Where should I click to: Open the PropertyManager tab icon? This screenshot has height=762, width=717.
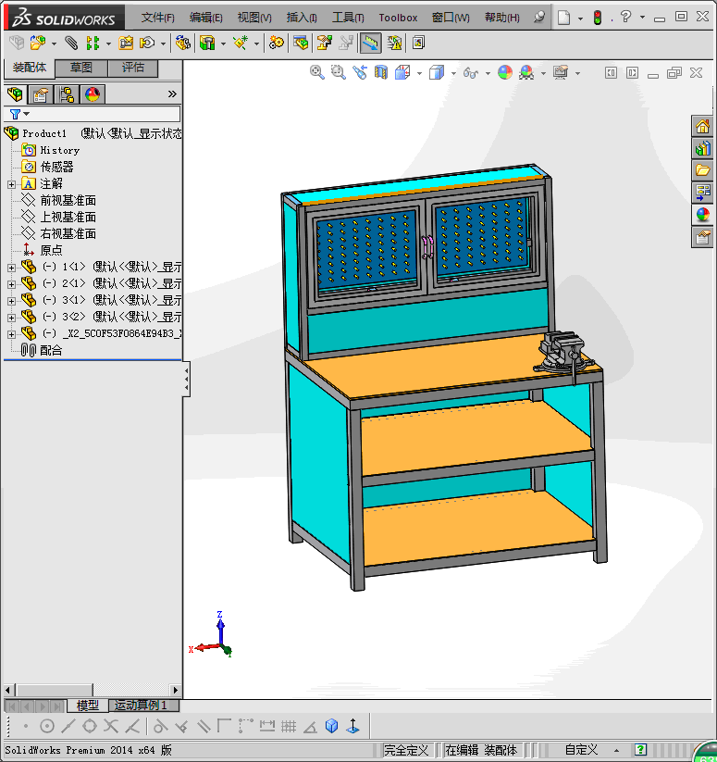tap(41, 94)
